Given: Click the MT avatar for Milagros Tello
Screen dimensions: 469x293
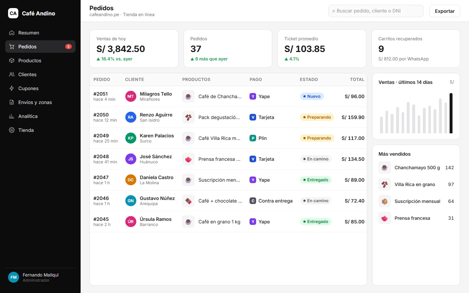Looking at the screenshot, I should pos(131,96).
